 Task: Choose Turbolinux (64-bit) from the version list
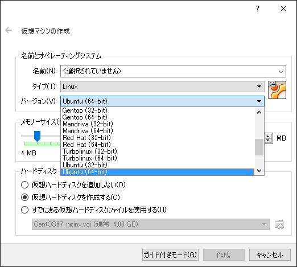click(x=158, y=158)
